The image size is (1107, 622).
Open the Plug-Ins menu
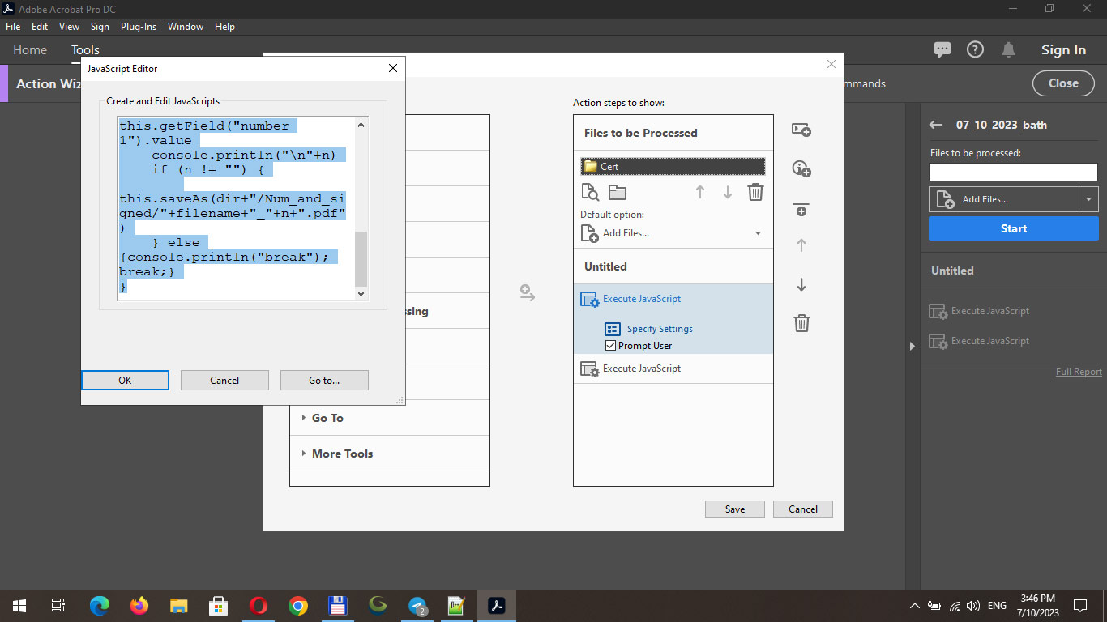(x=139, y=27)
